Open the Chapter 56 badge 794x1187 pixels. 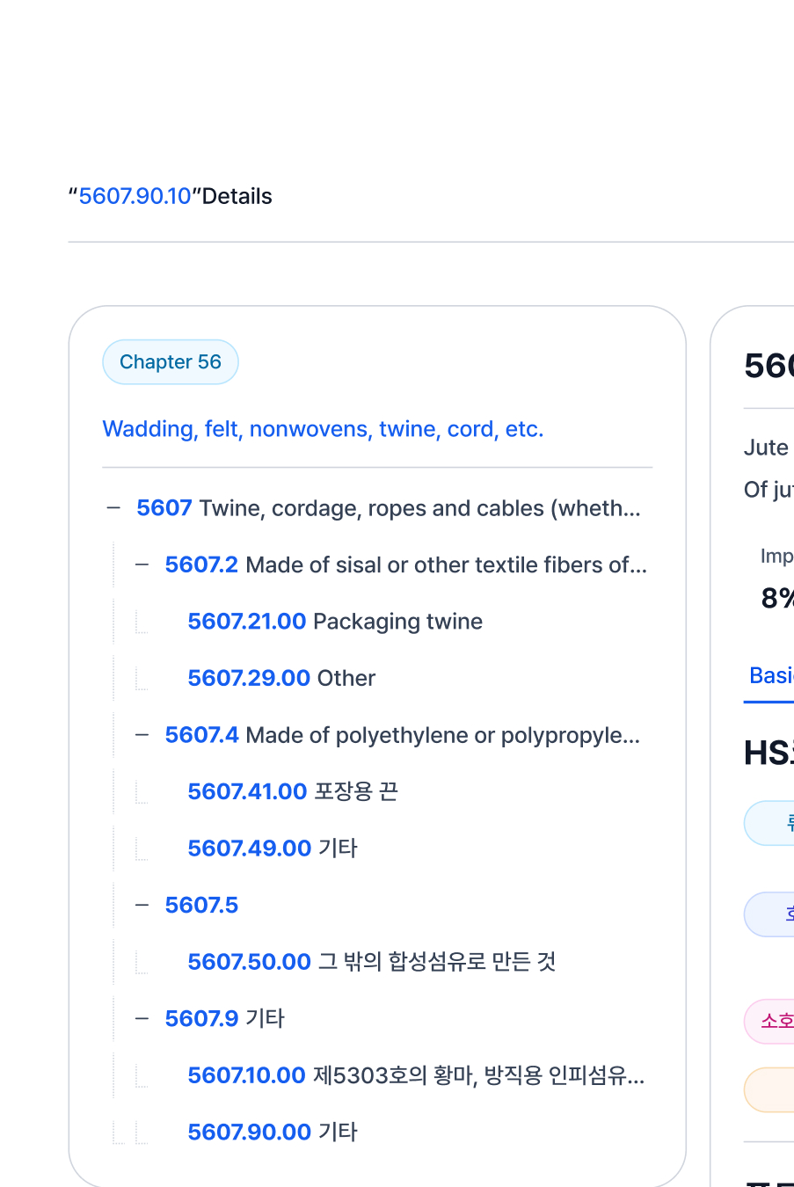point(171,362)
